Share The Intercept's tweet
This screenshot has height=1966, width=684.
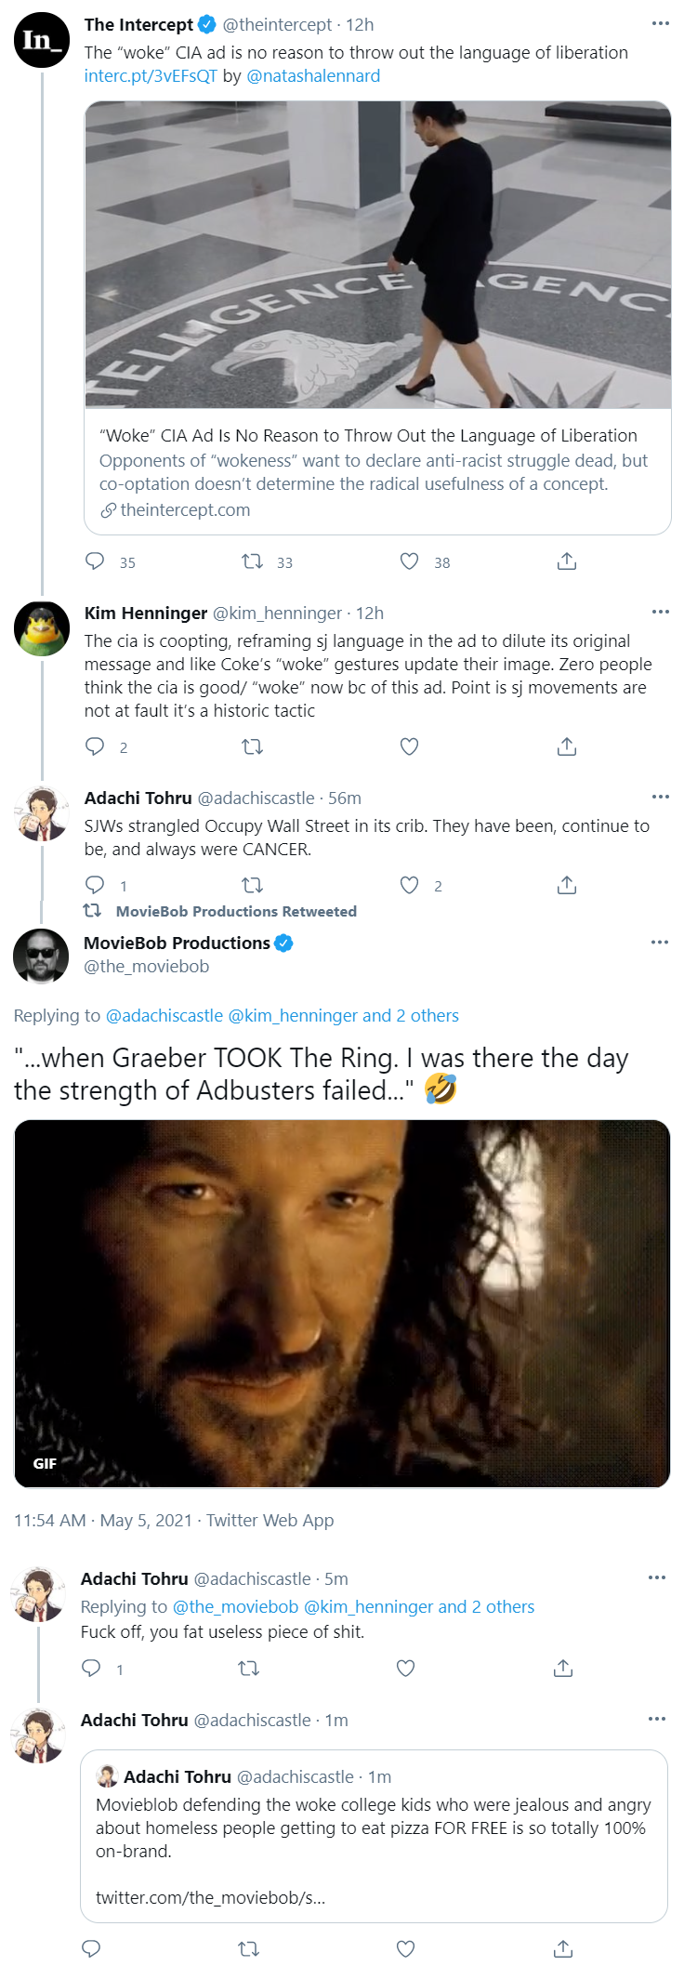coord(567,561)
